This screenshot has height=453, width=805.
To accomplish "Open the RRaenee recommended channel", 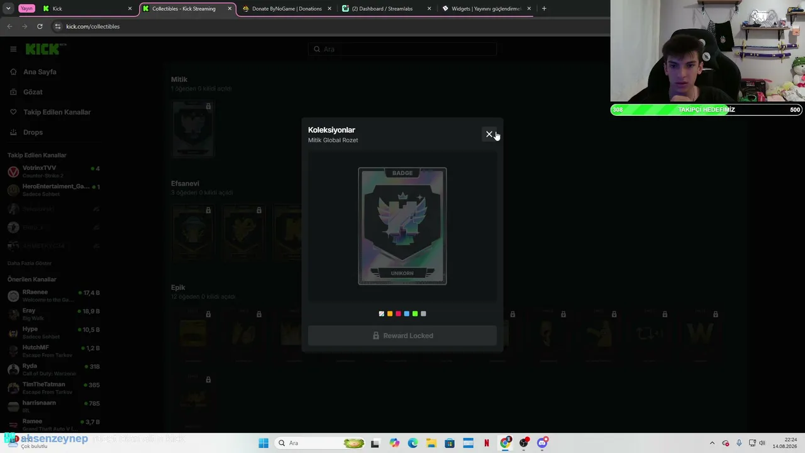I will [x=54, y=296].
